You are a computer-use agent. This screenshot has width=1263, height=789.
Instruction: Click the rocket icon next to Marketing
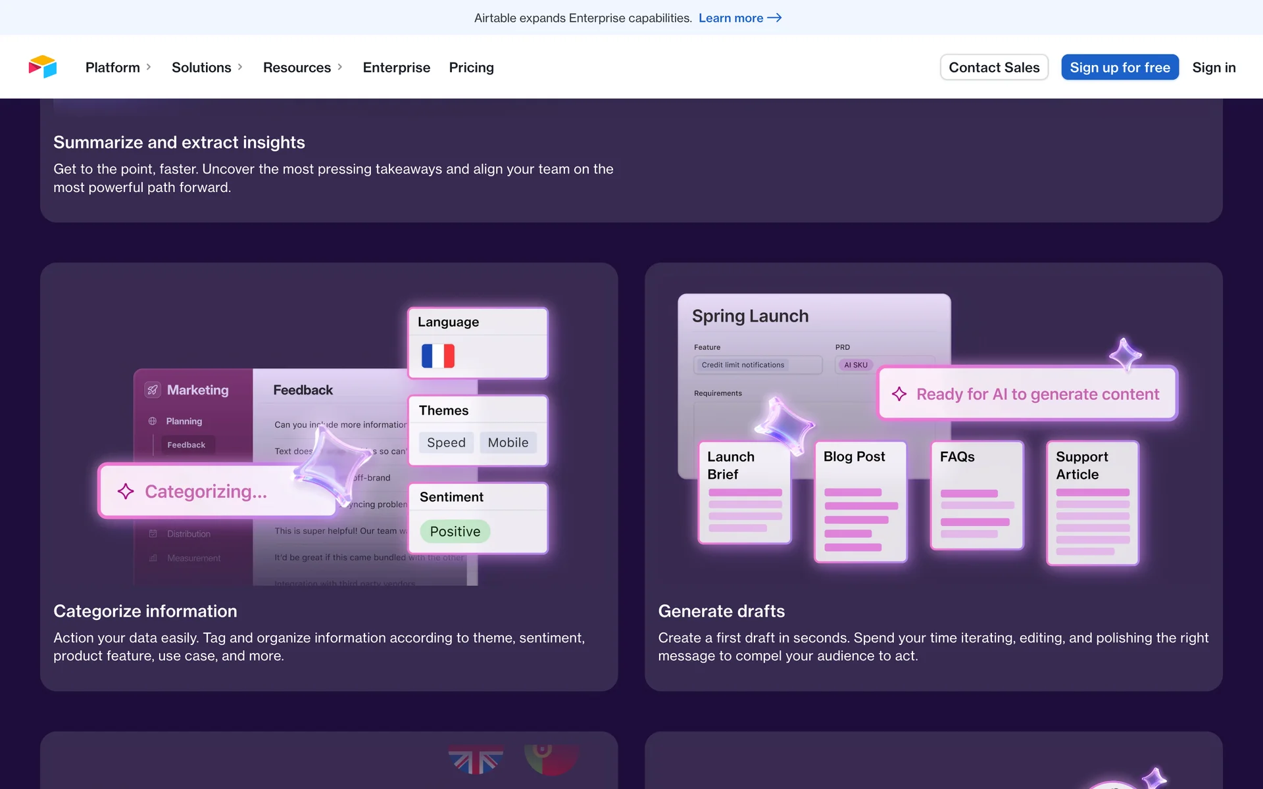[x=153, y=390]
